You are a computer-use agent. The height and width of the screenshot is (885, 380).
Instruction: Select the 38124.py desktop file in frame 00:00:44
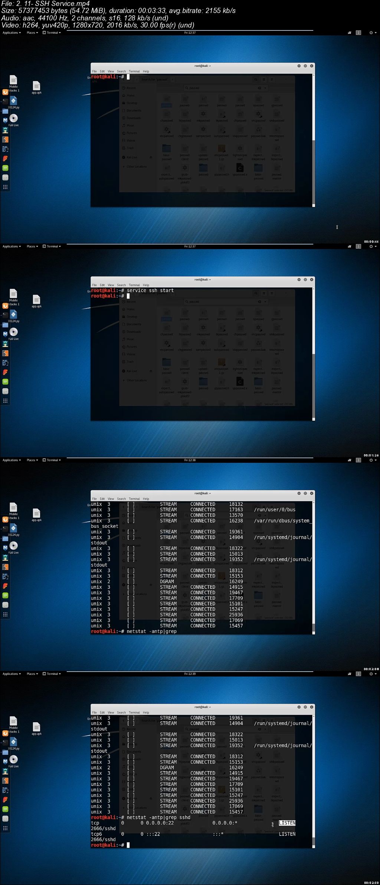coord(13,103)
